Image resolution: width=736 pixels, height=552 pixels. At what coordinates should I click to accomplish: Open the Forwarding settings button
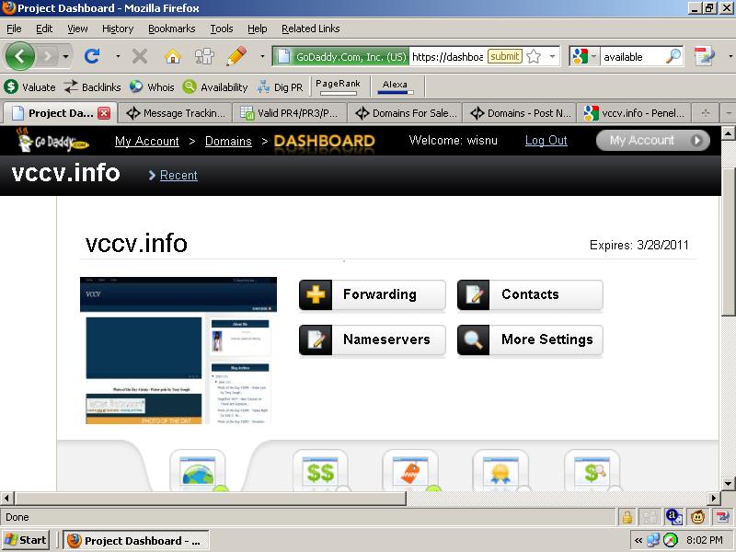tap(372, 295)
